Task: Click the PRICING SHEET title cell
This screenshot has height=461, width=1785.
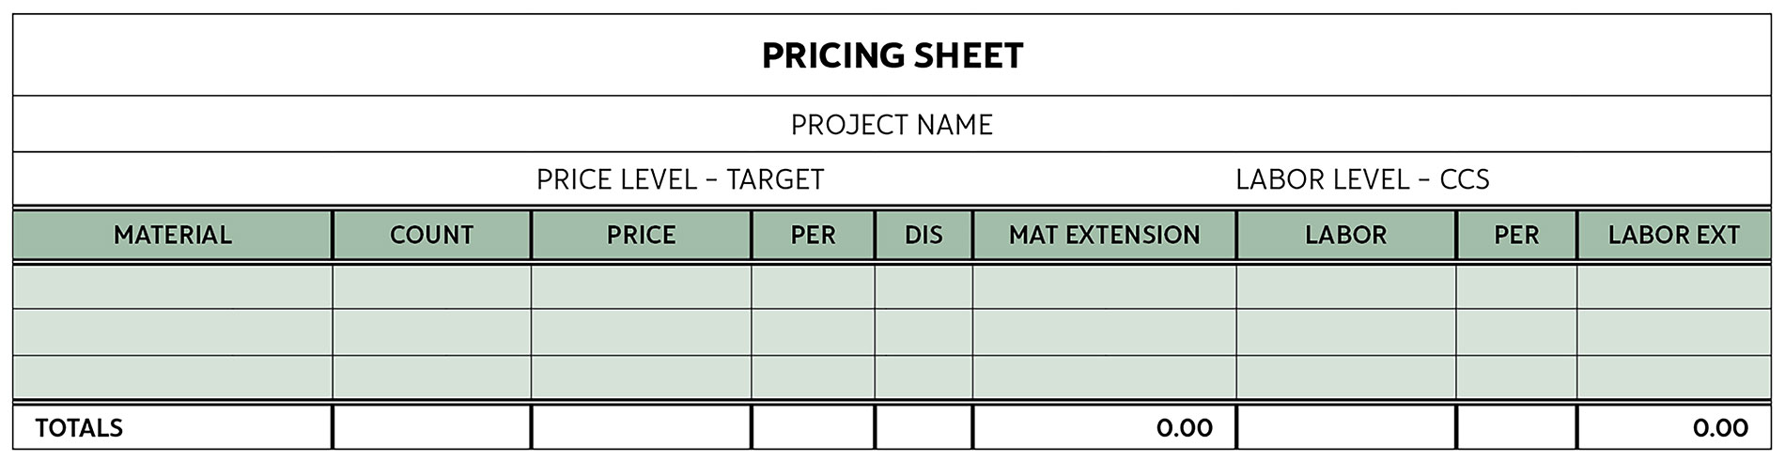Action: [892, 56]
